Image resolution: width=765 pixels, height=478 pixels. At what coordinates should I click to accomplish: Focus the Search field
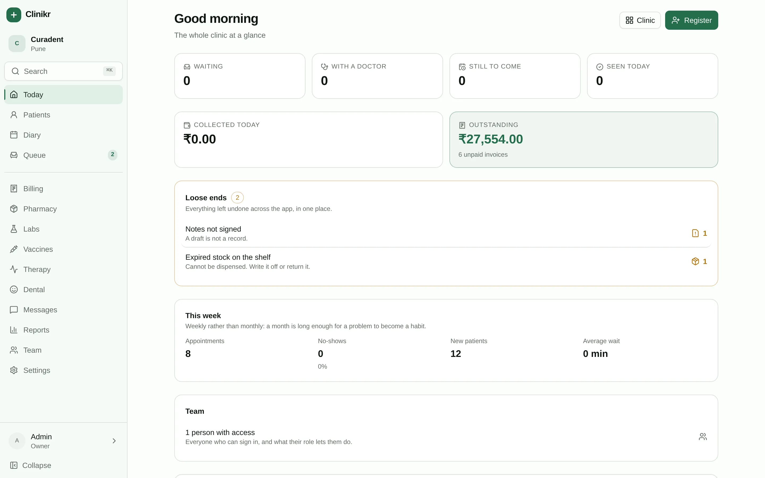[63, 71]
